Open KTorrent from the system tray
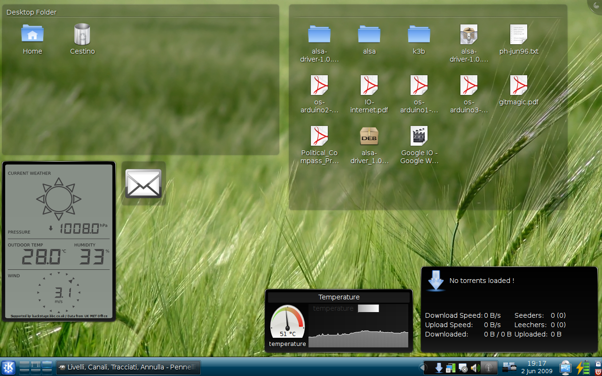The width and height of the screenshot is (602, 376). (x=439, y=368)
